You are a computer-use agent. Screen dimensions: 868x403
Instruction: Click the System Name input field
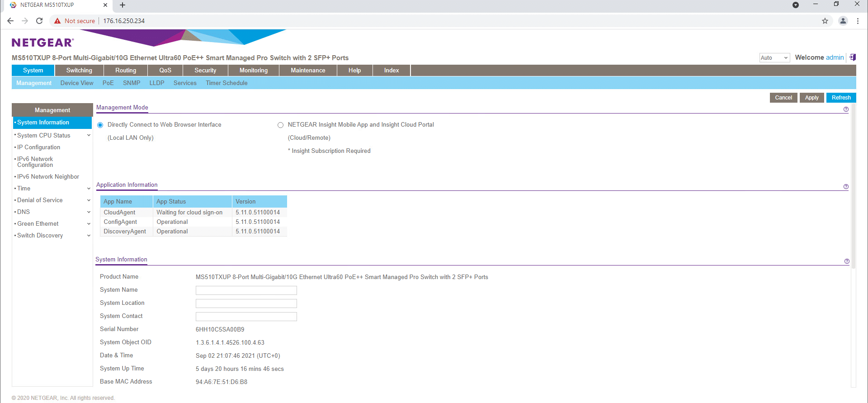246,290
